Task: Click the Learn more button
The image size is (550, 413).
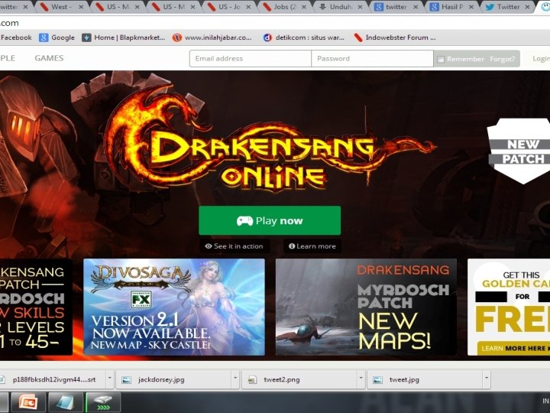Action: coord(312,246)
